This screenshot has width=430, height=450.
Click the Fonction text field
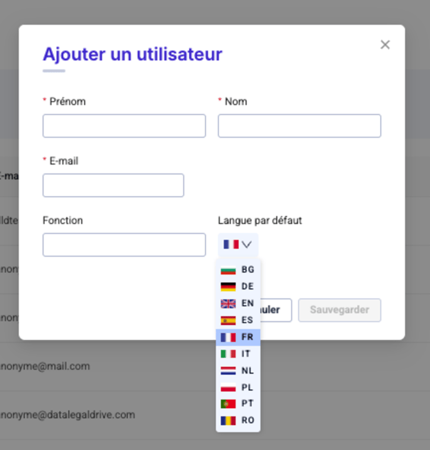tap(124, 245)
